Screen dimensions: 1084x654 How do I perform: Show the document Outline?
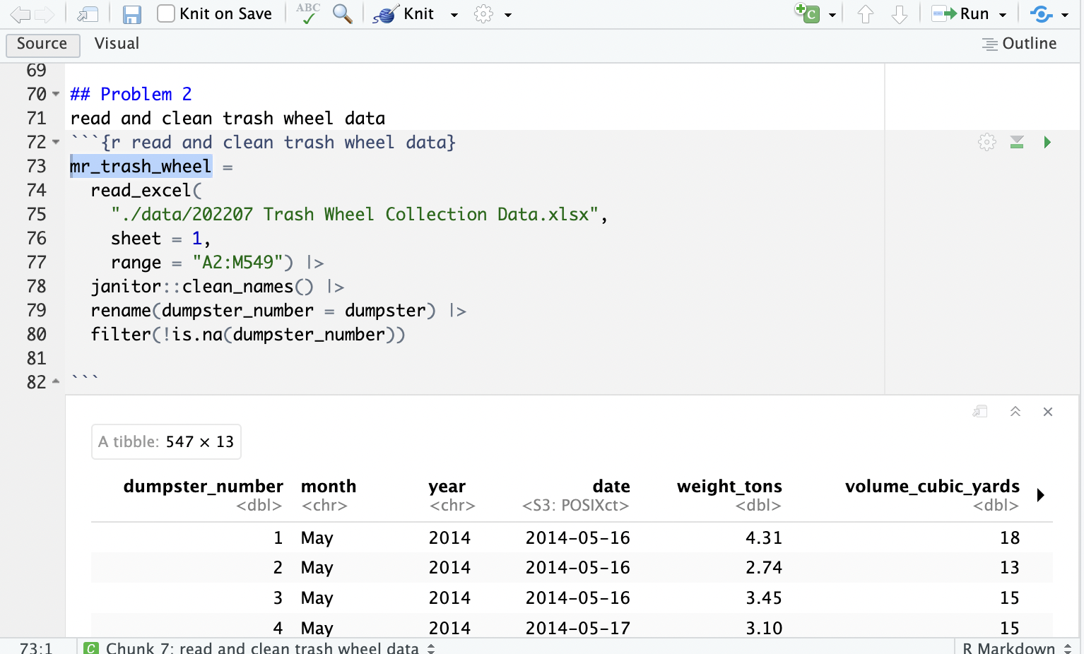[x=1020, y=43]
